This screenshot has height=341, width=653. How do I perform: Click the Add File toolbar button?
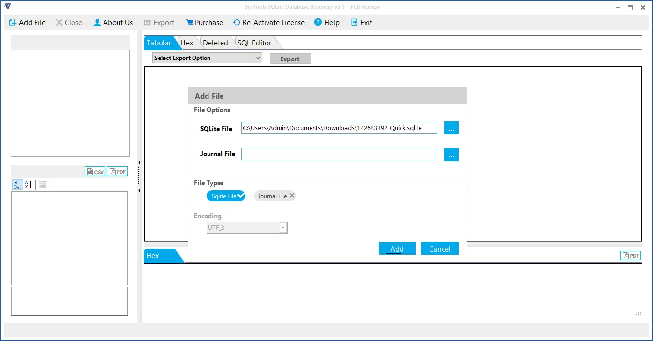click(27, 23)
